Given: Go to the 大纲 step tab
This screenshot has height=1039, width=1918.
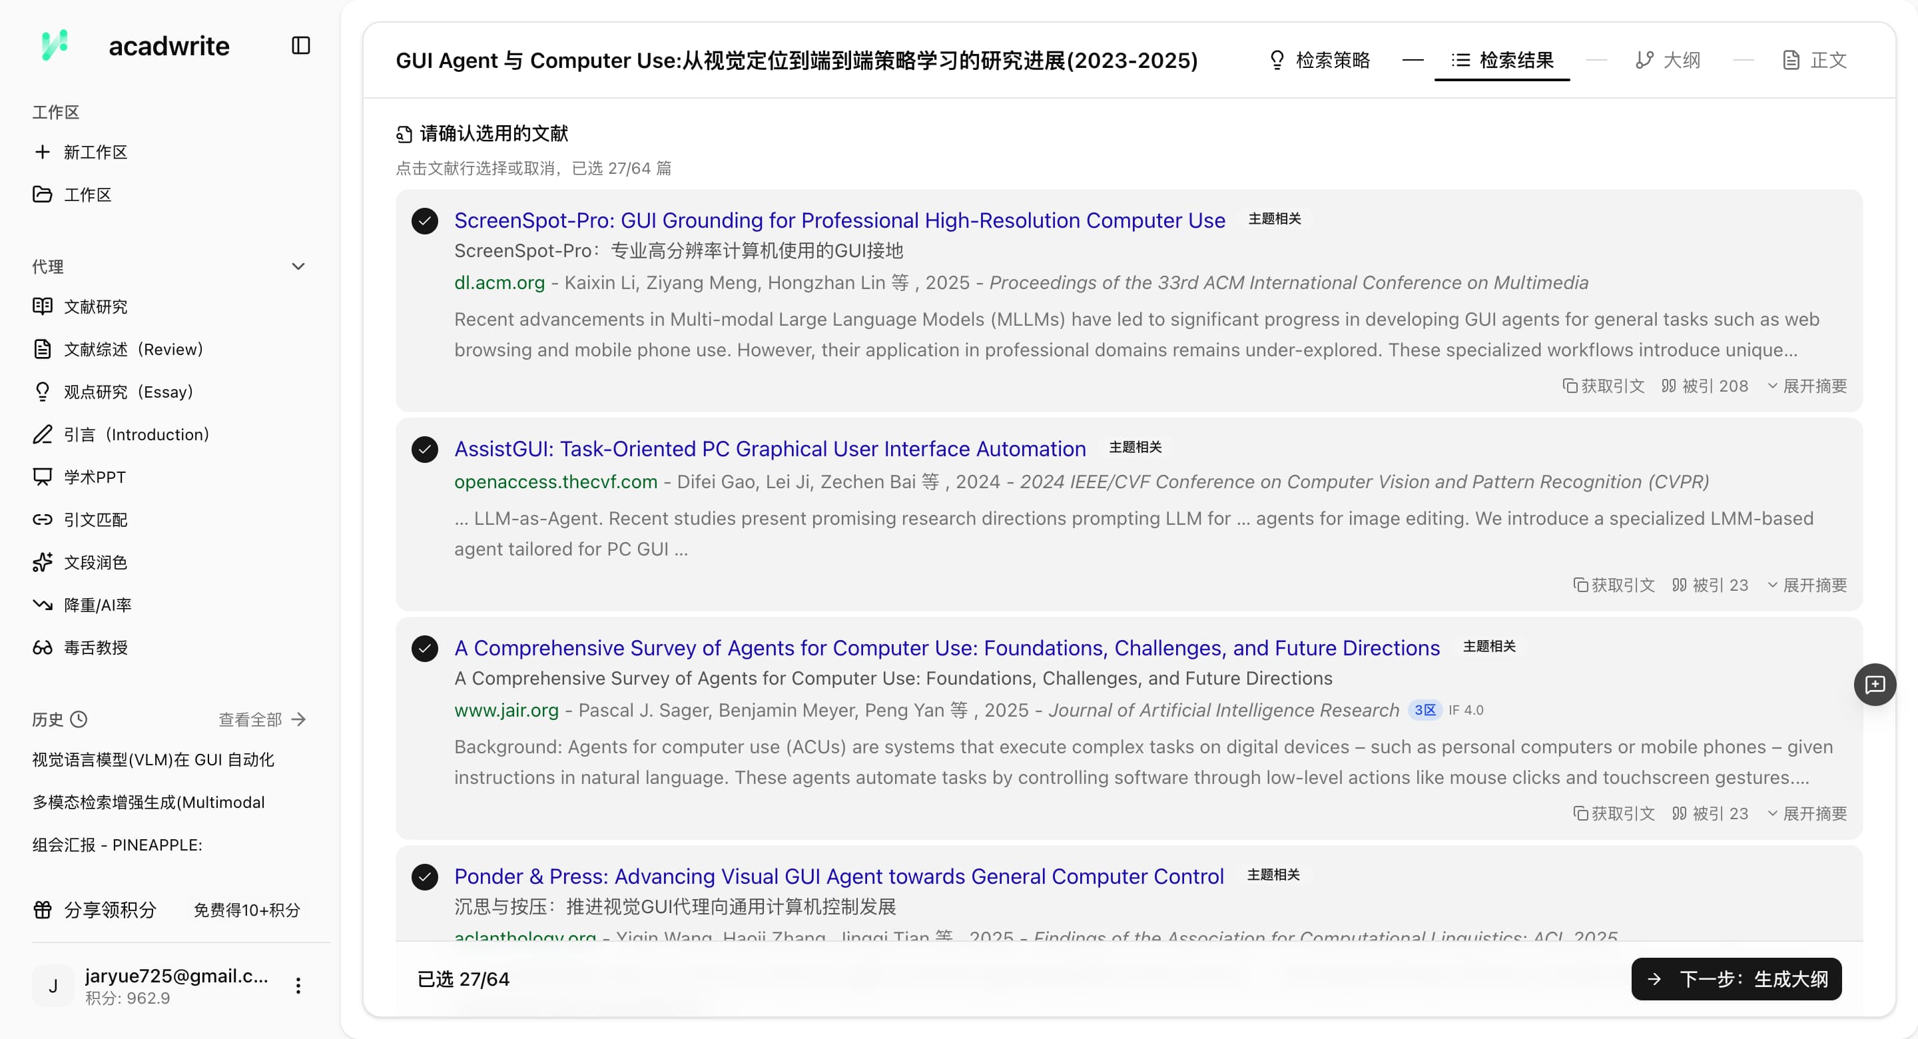Looking at the screenshot, I should click(x=1668, y=61).
